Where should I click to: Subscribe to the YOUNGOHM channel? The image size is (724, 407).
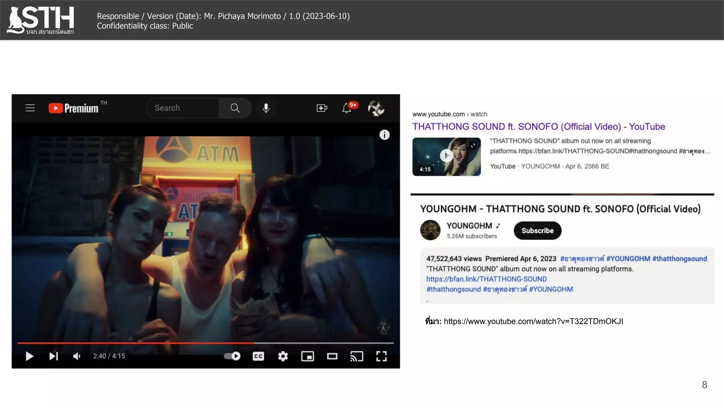(x=537, y=231)
